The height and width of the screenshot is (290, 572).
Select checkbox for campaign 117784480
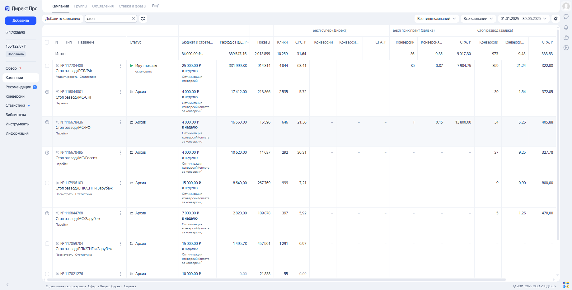pos(47,66)
